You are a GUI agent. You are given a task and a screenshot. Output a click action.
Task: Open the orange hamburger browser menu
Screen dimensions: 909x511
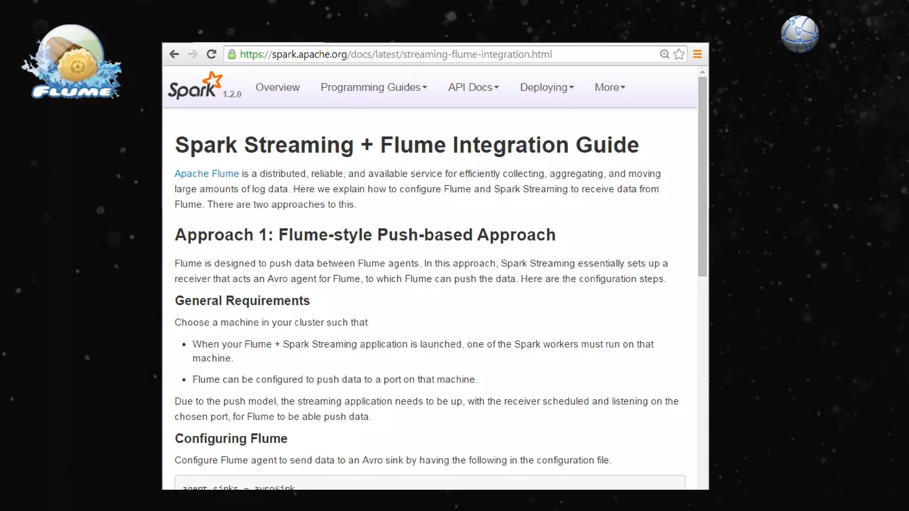tap(697, 54)
